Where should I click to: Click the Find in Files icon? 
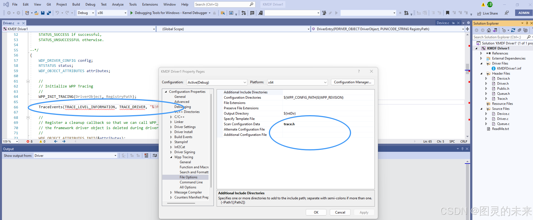223,13
